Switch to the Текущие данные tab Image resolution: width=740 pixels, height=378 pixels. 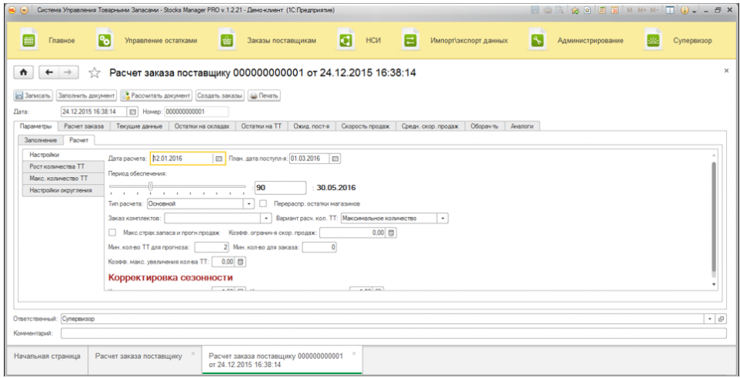coord(139,126)
